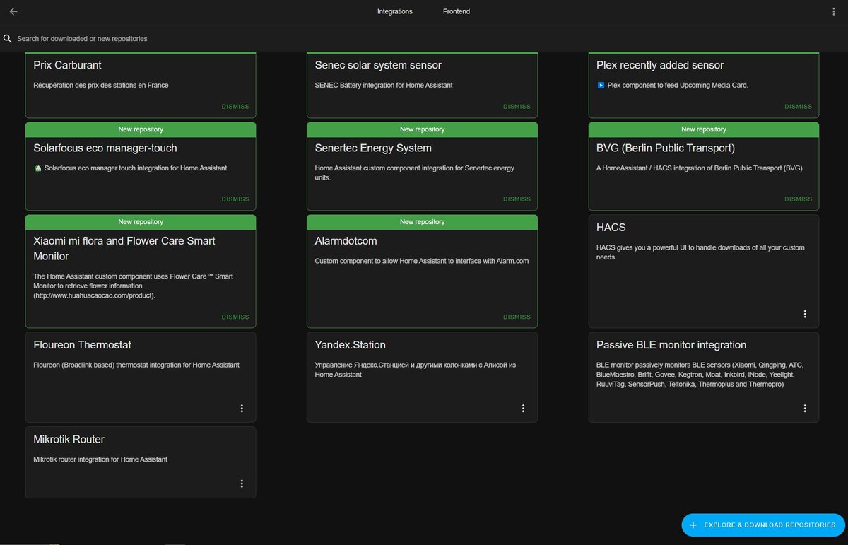This screenshot has width=848, height=545.
Task: Click BVG 'HACS integration of Berlin' description
Action: tap(700, 168)
